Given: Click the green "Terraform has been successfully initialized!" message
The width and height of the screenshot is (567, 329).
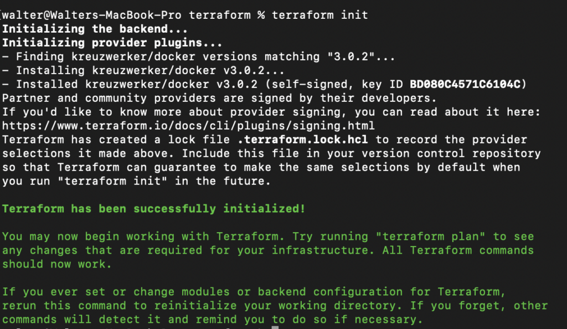Looking at the screenshot, I should tap(154, 209).
